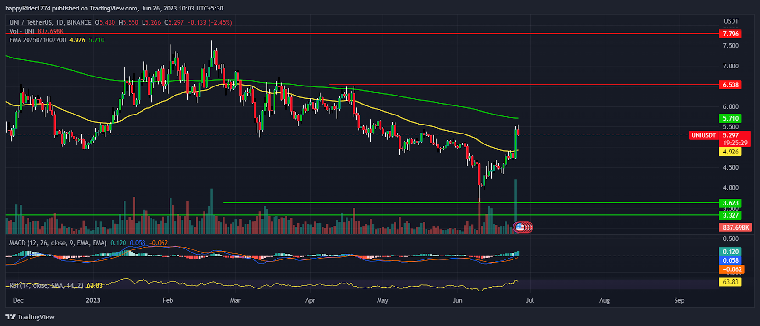
Task: Click the red 837.698K volume label
Action: coord(735,228)
